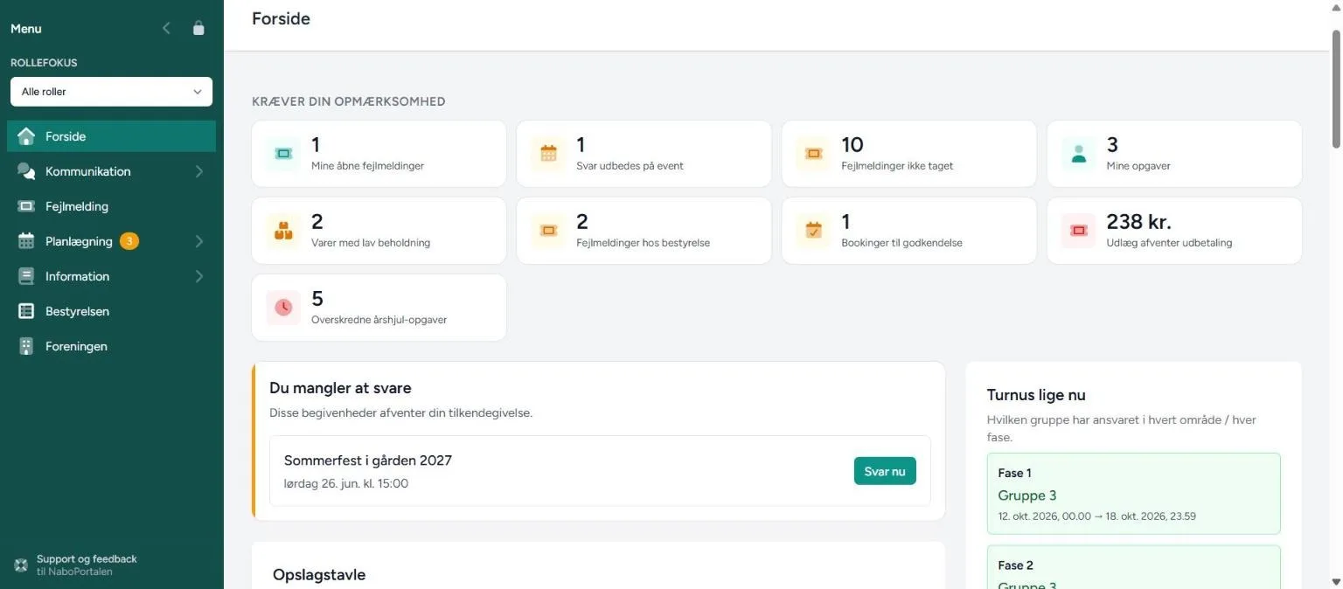This screenshot has width=1343, height=589.
Task: Expand the Information submenu chevron
Action: (x=198, y=276)
